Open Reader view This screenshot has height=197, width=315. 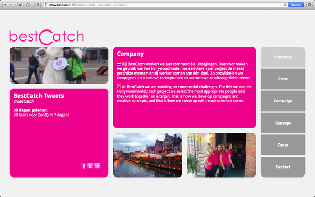(296, 5)
